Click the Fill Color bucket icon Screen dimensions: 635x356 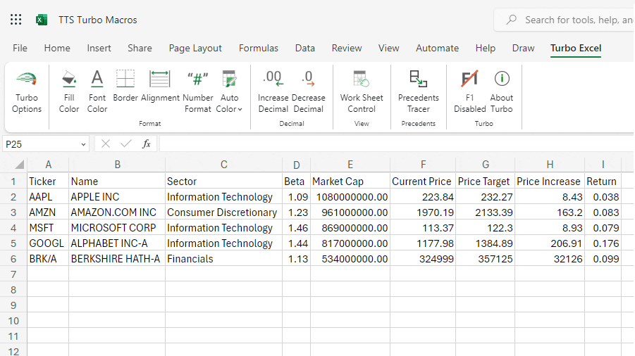point(69,79)
